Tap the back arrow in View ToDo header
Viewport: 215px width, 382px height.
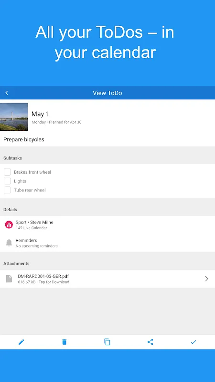(x=7, y=93)
